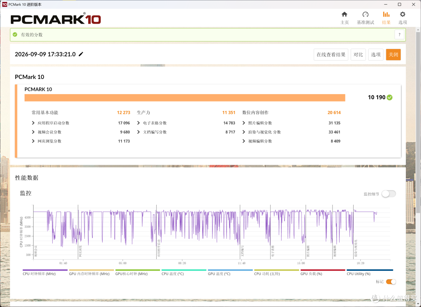Click the orange PCMARK 10 score bar
Viewport: 421px width, 307px height.
[185, 98]
